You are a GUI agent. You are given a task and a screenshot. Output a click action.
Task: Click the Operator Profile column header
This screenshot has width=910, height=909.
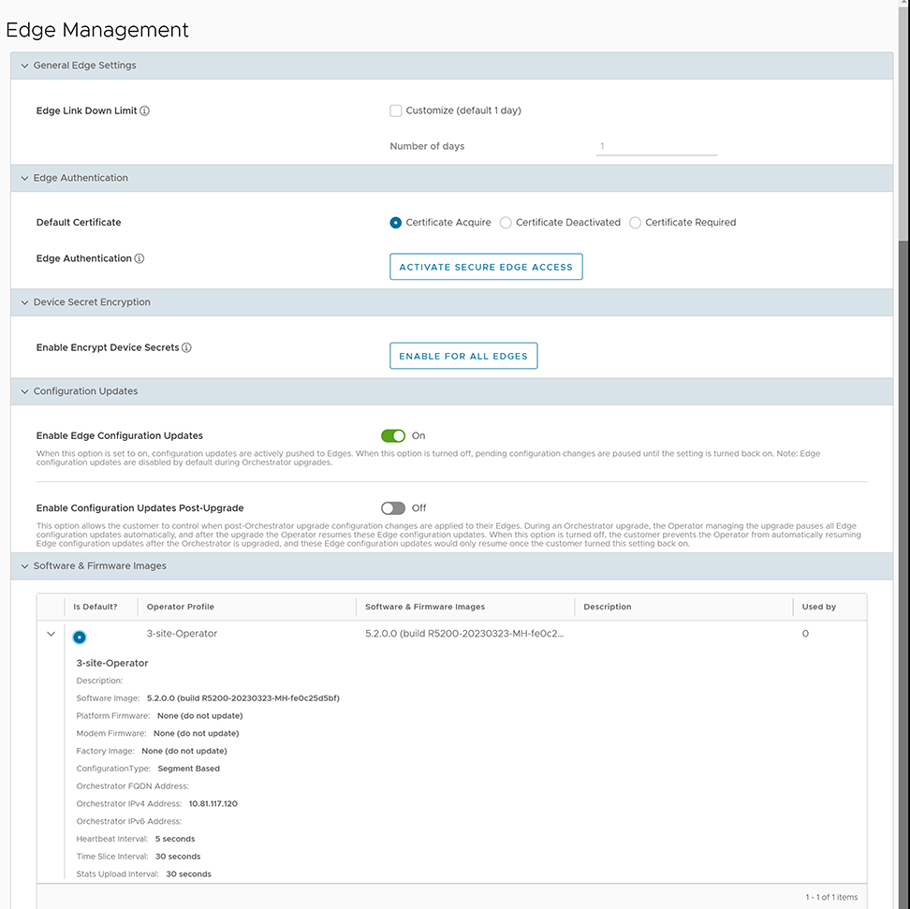coord(183,607)
